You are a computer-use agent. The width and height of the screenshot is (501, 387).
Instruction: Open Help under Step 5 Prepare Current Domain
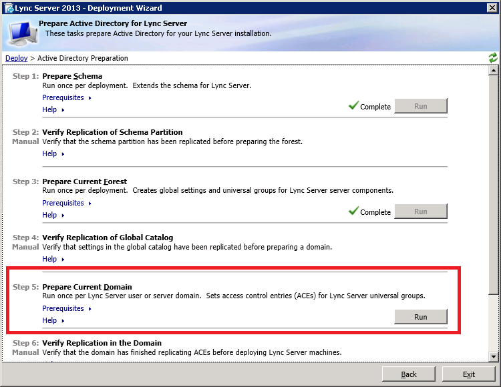coord(53,321)
